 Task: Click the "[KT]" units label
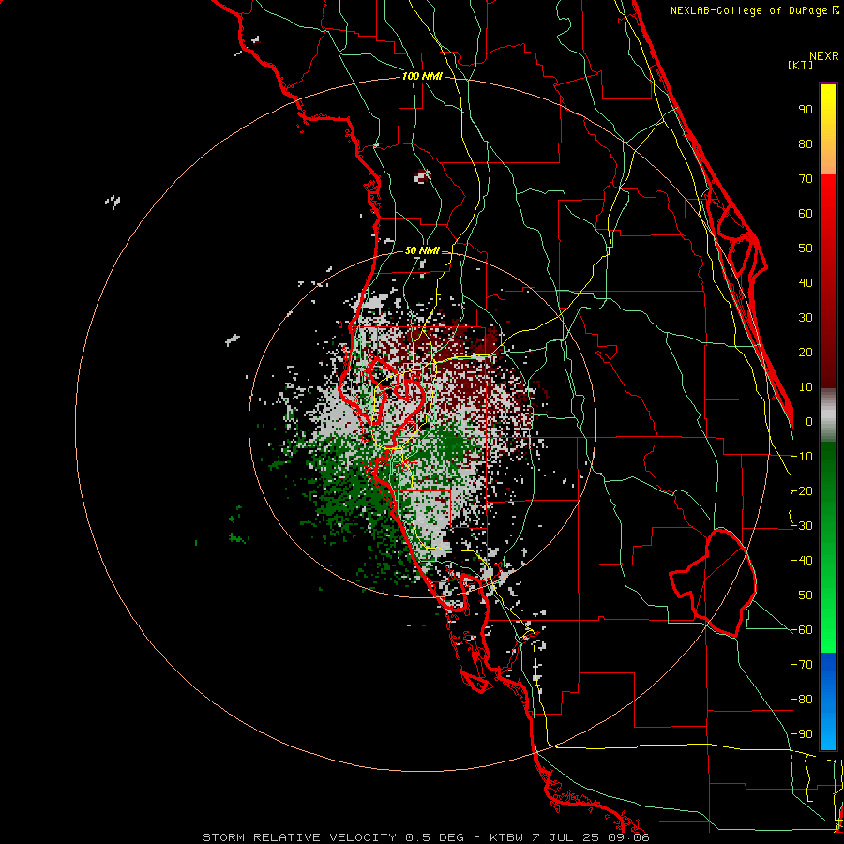pos(800,65)
